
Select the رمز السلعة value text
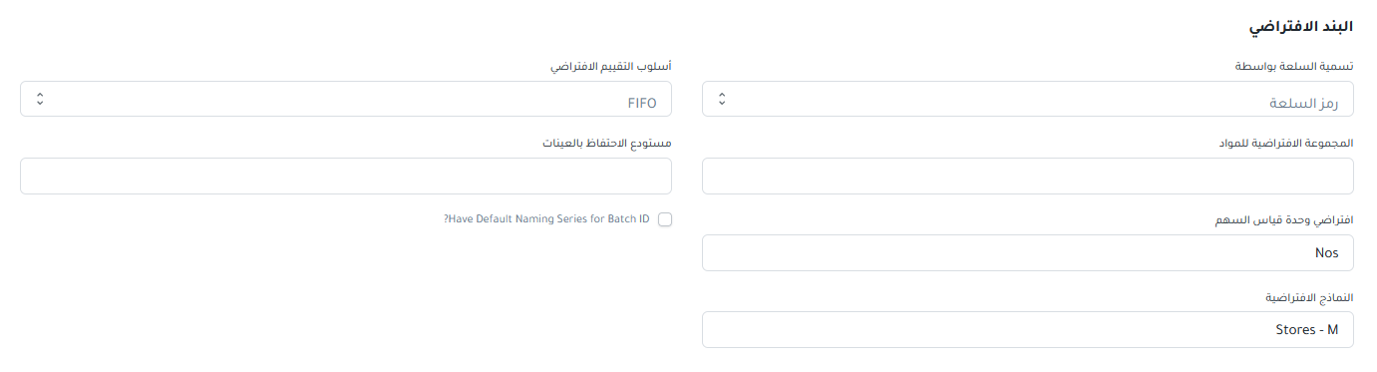pos(1303,103)
